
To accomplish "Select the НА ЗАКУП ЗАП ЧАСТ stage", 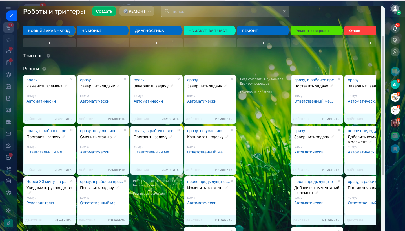I will click(x=210, y=31).
